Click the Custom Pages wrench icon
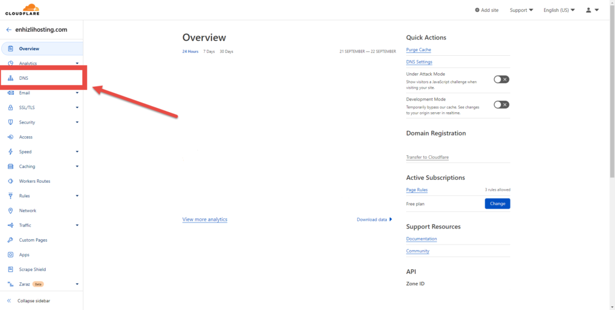 11,240
